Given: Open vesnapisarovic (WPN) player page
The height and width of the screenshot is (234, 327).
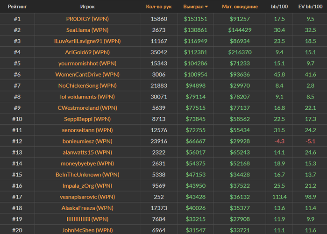Looking at the screenshot, I should pos(87,197).
